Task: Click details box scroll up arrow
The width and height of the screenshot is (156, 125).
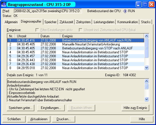Action: (146, 81)
